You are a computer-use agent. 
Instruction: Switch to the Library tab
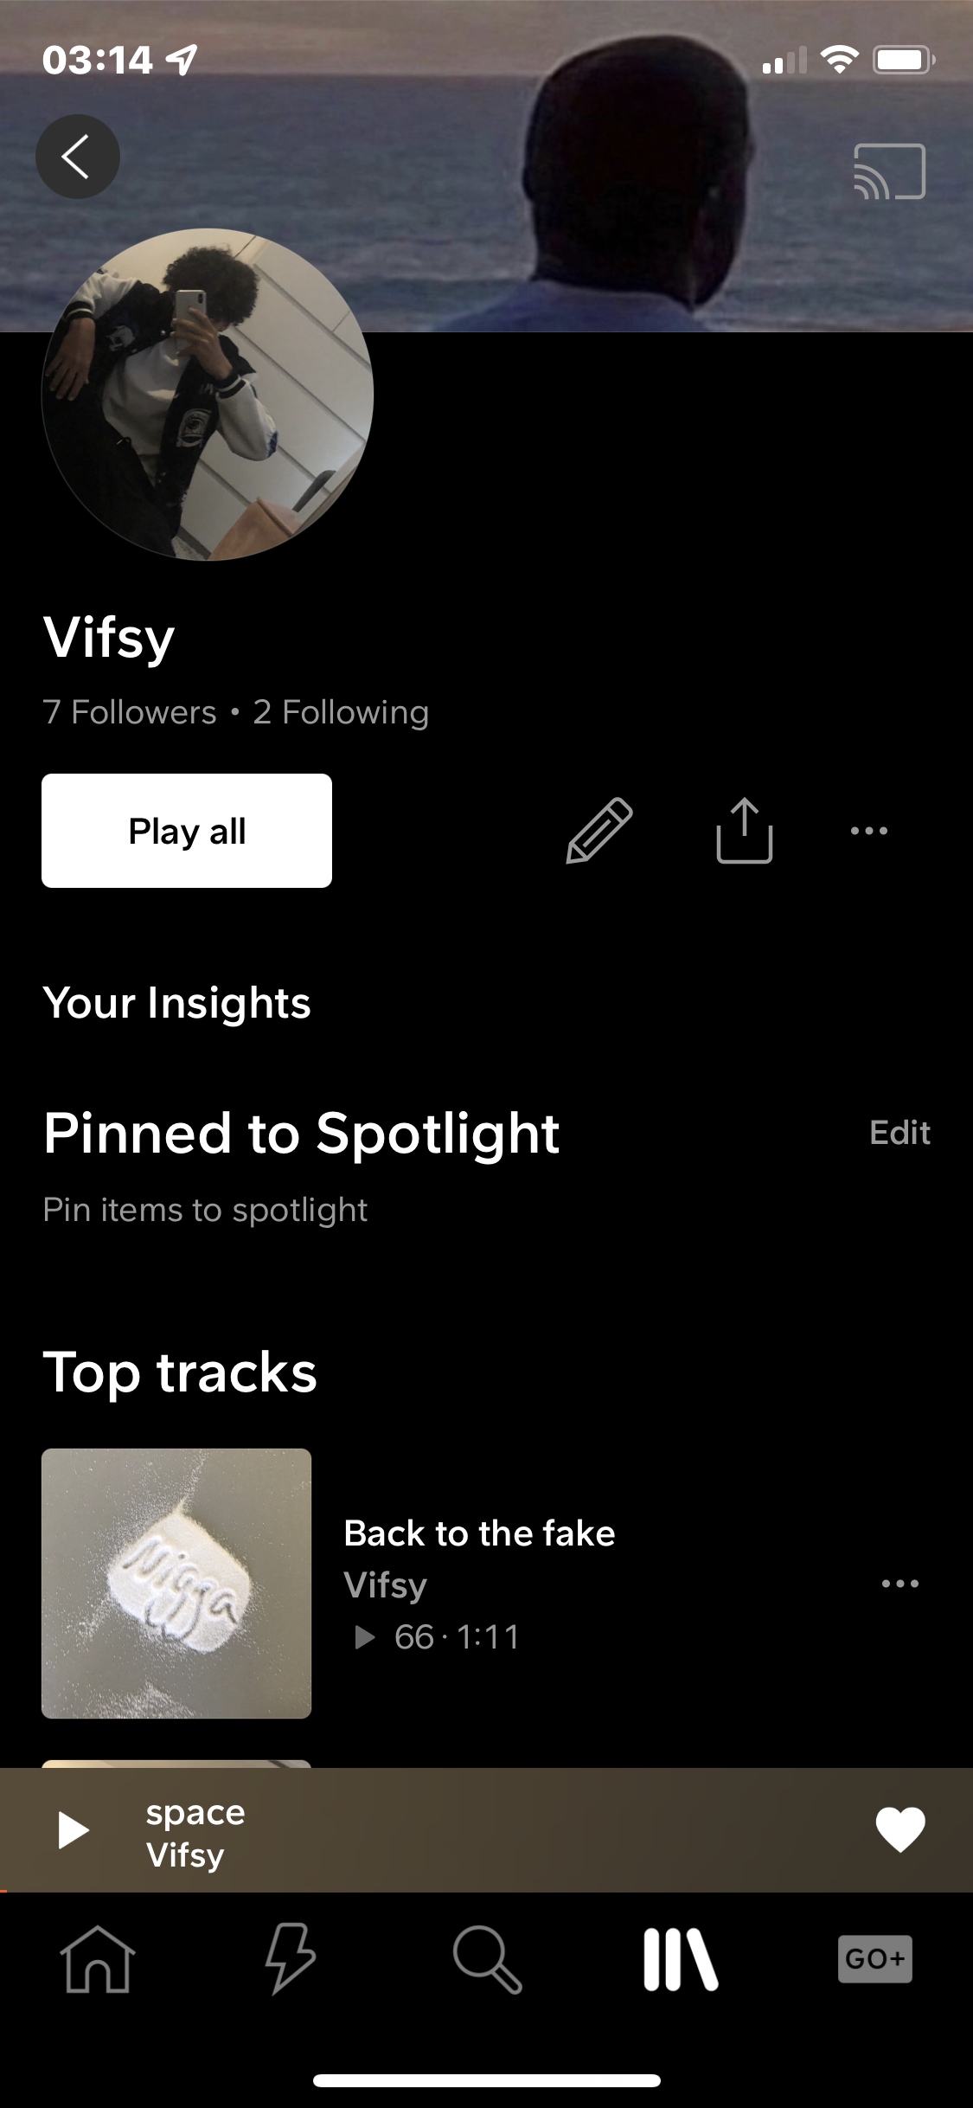pyautogui.click(x=681, y=1959)
